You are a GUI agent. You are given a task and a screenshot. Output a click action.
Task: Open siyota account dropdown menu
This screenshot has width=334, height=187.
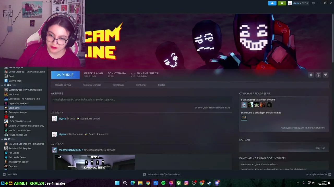point(298,3)
